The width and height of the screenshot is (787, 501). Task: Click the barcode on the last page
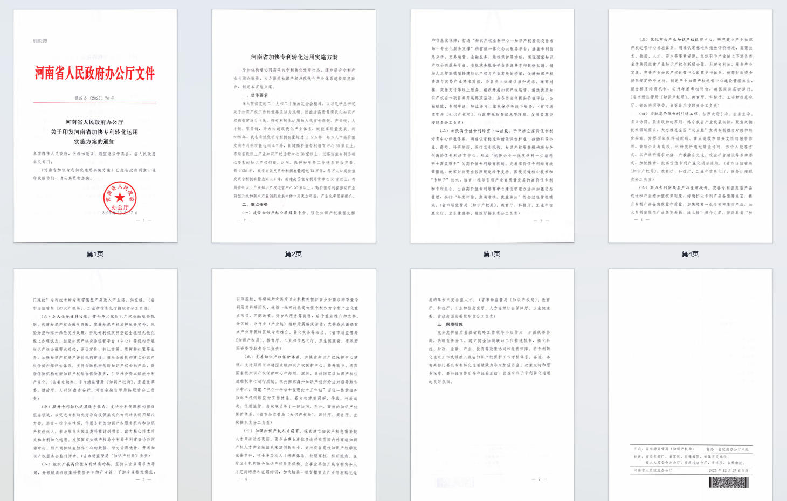(728, 482)
